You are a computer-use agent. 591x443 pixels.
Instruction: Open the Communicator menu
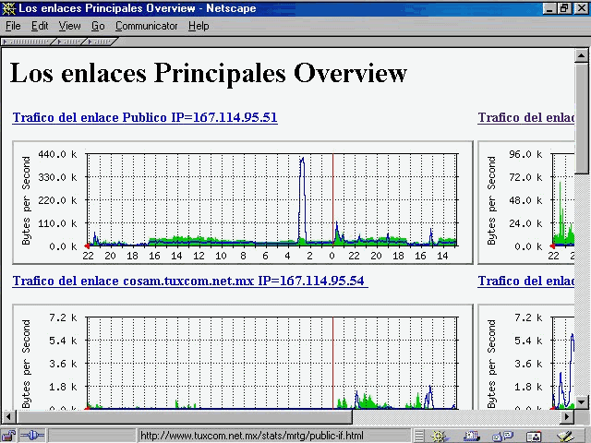pos(146,26)
